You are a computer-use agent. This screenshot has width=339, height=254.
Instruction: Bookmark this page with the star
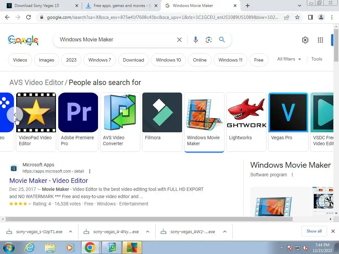click(x=297, y=17)
